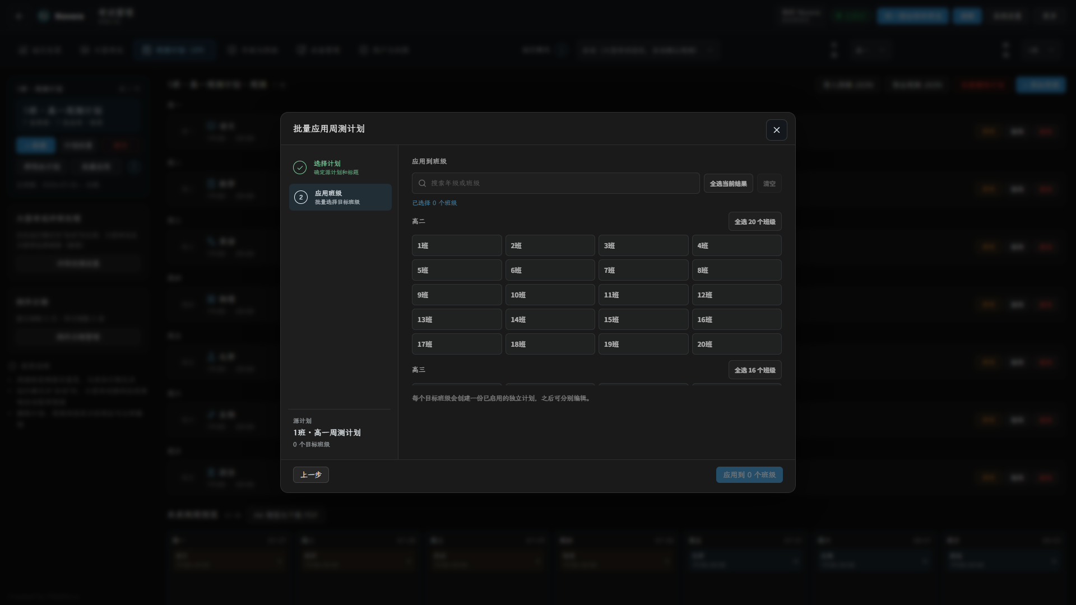Image resolution: width=1076 pixels, height=605 pixels.
Task: Toggle class 9班 in 高二
Action: coord(457,295)
